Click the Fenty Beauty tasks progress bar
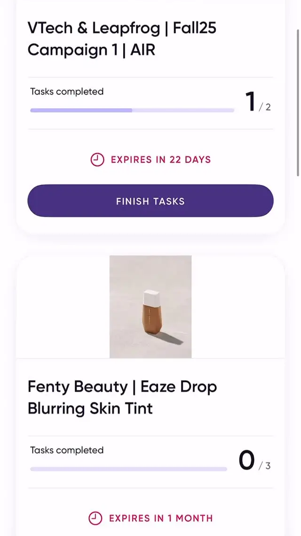 (128, 469)
